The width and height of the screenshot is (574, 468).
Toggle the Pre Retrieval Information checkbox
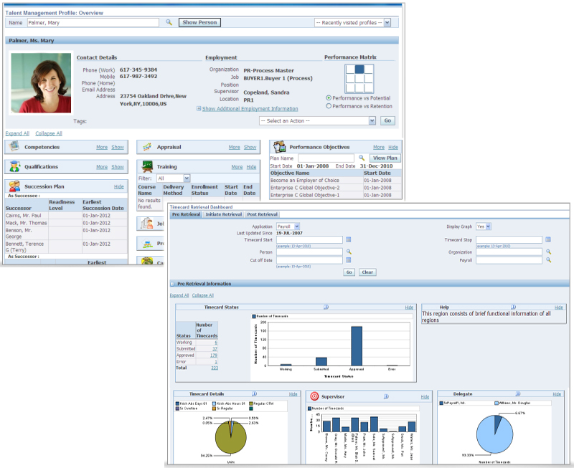(x=171, y=282)
